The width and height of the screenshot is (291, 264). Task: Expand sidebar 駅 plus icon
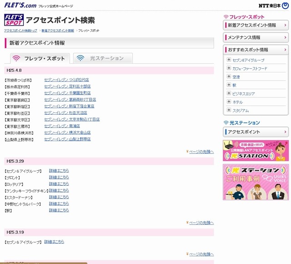click(229, 85)
